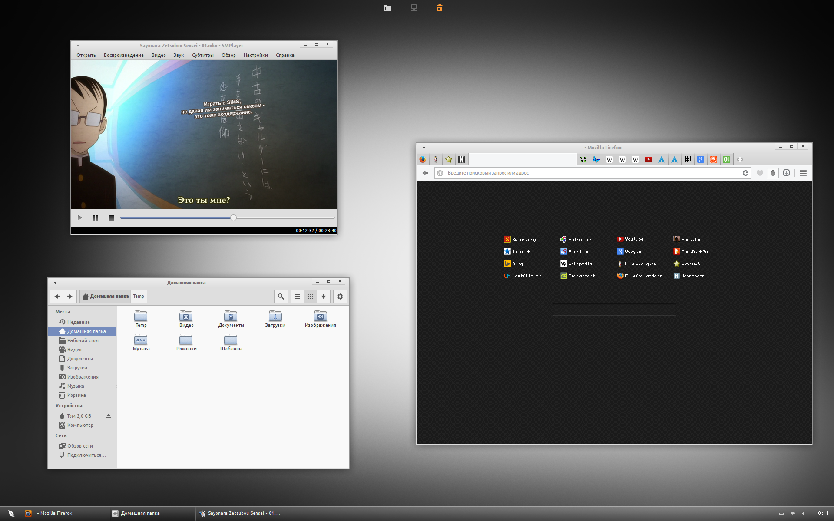Open Firefox window menu arrow
The width and height of the screenshot is (834, 521).
pyautogui.click(x=424, y=147)
